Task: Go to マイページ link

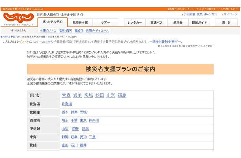Action: (230, 14)
